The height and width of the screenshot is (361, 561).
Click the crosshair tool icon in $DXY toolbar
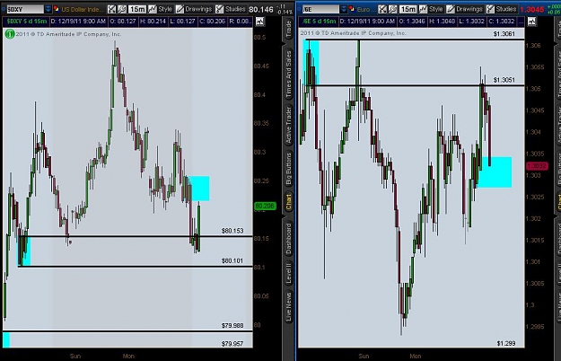[112, 9]
